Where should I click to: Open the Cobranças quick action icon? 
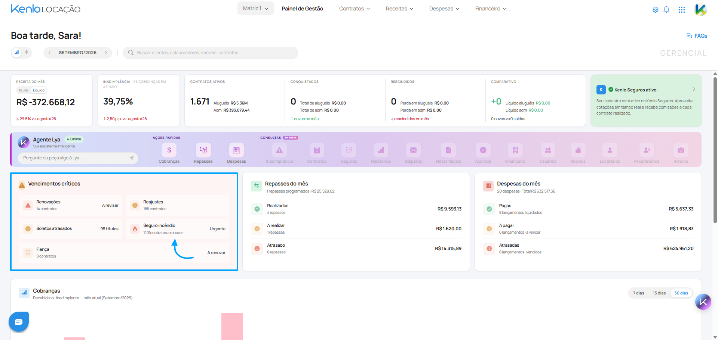[169, 150]
